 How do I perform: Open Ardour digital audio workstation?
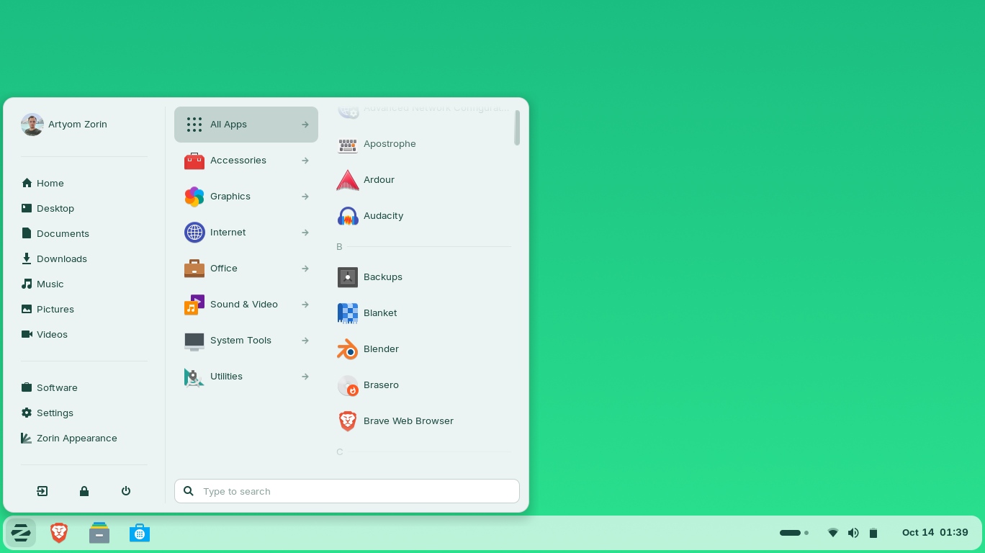coord(379,179)
